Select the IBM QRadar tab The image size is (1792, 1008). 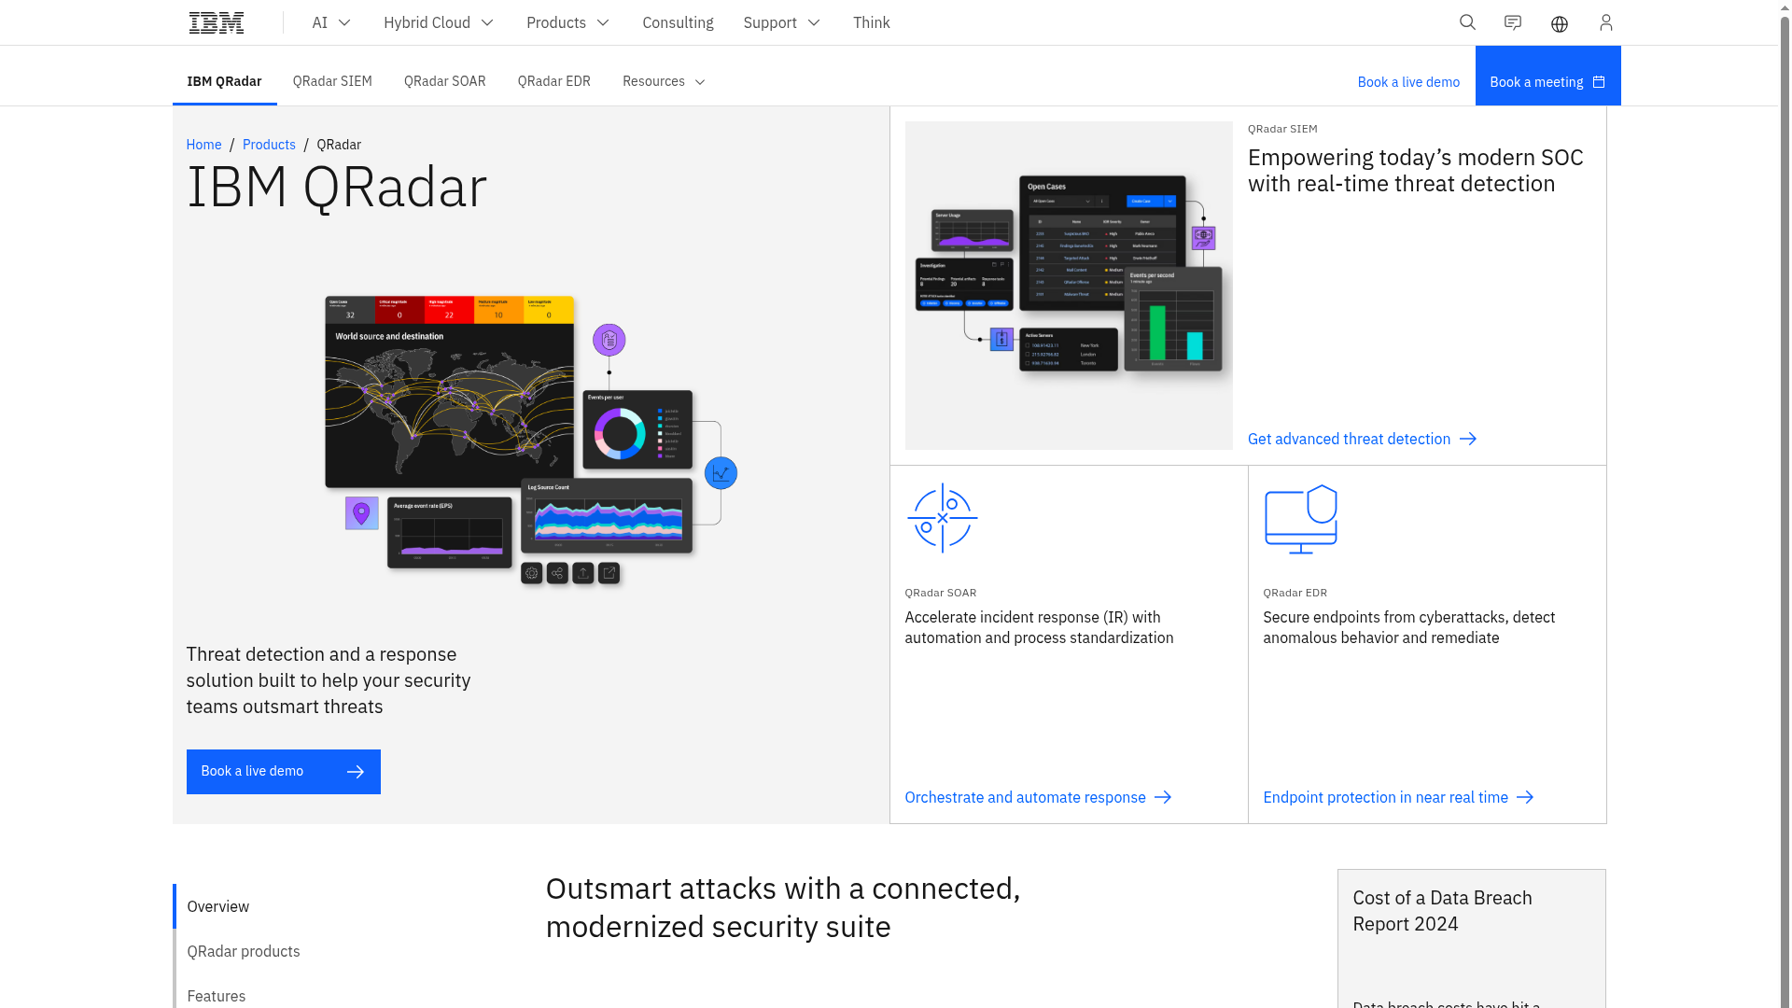coord(224,81)
